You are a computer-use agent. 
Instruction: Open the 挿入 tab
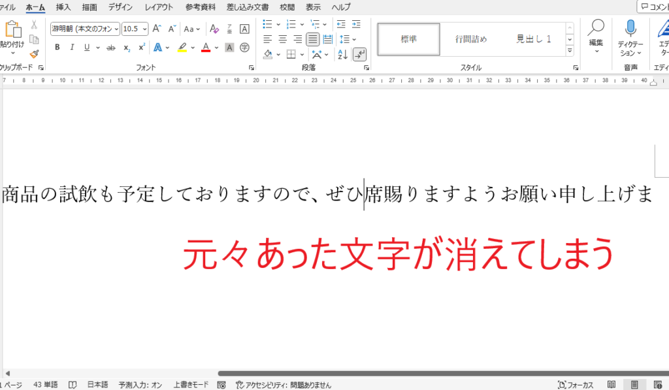click(63, 7)
